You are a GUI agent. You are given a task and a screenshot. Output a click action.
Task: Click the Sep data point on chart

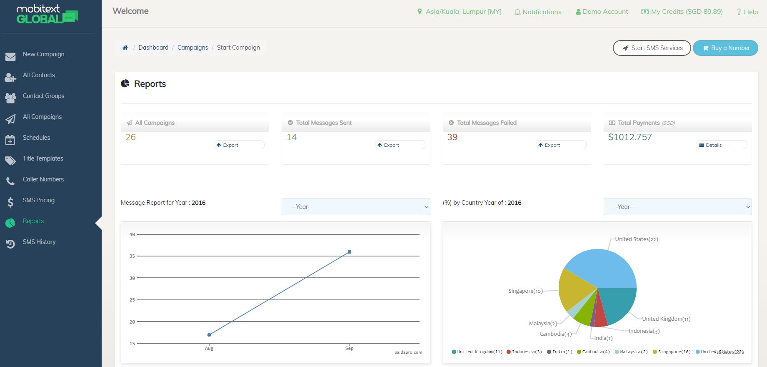(350, 252)
